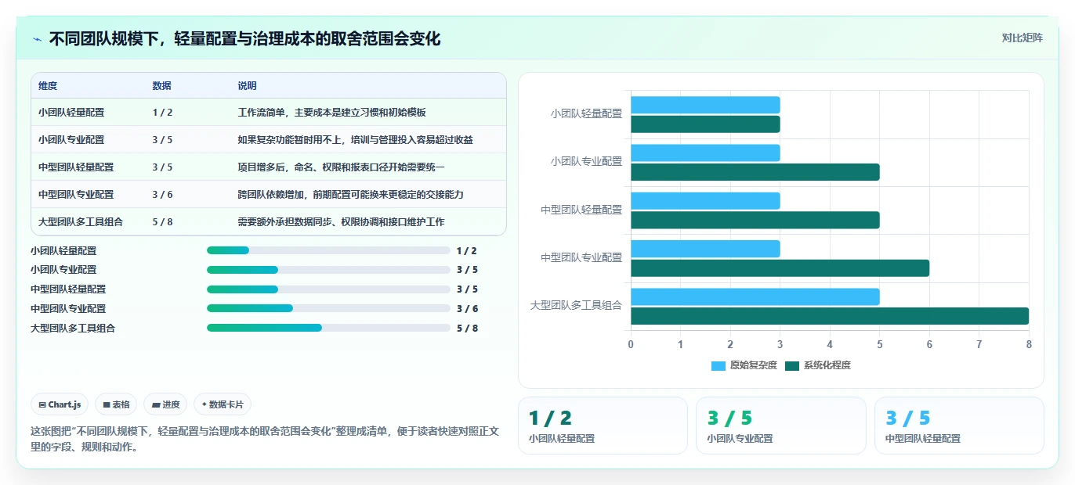
Task: Click the 大型团队多工具组合 label on the chart axis
Action: [576, 306]
